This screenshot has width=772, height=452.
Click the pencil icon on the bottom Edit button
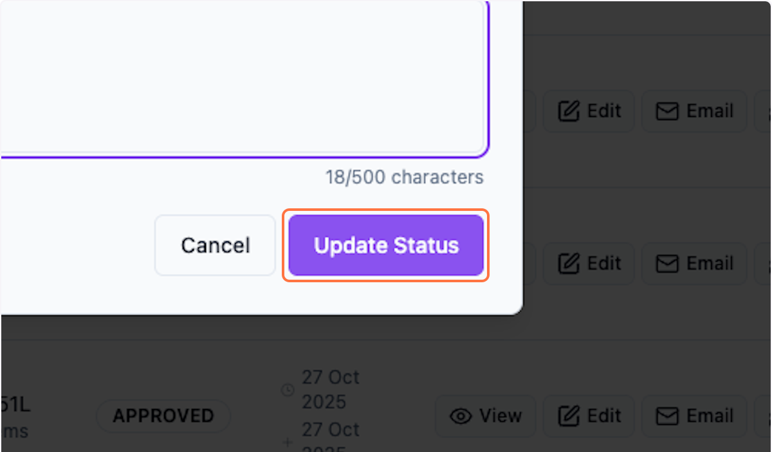point(569,416)
